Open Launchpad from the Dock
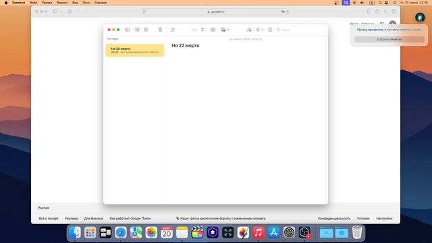Image resolution: width=432 pixels, height=243 pixels. tap(90, 232)
